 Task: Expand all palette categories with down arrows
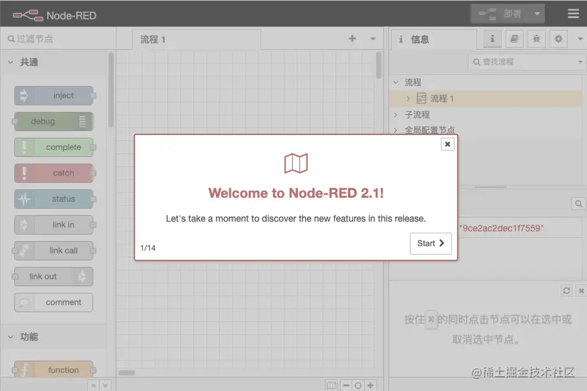coord(105,385)
